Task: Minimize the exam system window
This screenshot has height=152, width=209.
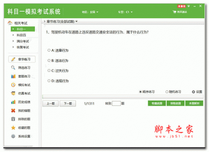Action: pyautogui.click(x=195, y=6)
